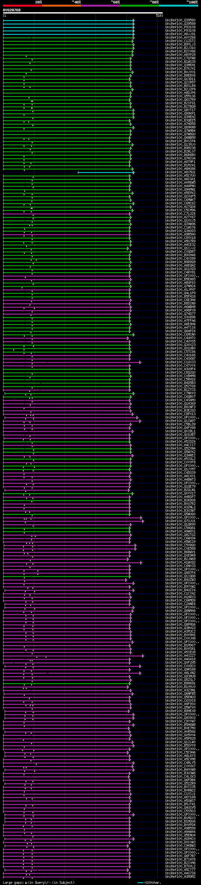Select the UniRef100_A8YP28 label
The height and width of the screenshot is (885, 201).
(180, 55)
